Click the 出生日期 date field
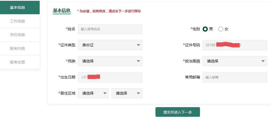The image size is (271, 120). 110,77
